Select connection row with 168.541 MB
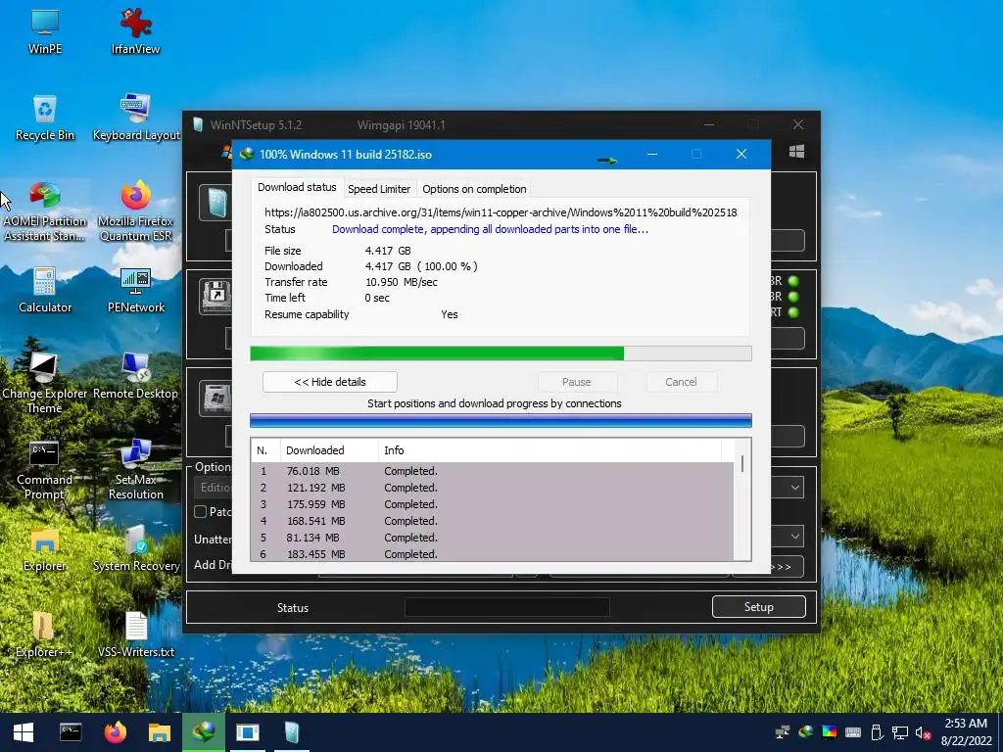The image size is (1003, 752). click(x=493, y=521)
